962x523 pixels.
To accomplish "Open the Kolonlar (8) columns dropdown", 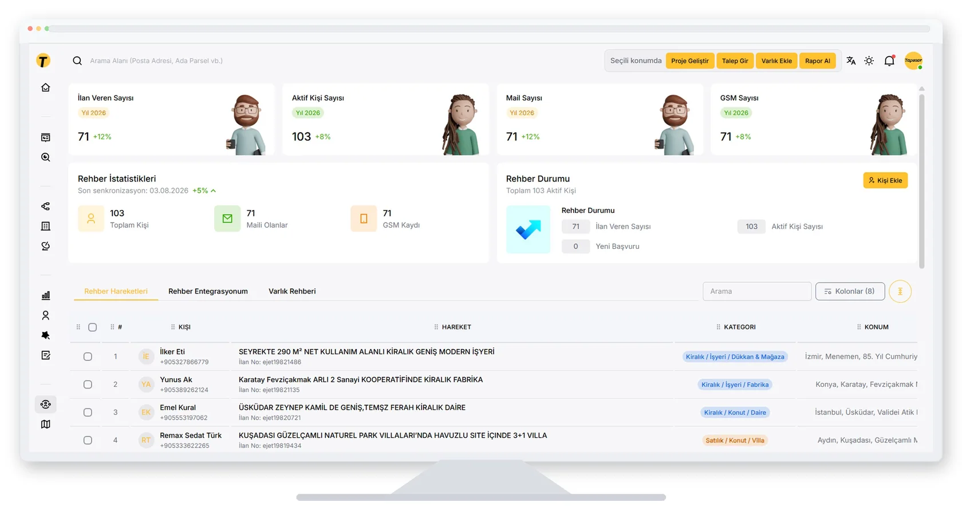I will [850, 291].
